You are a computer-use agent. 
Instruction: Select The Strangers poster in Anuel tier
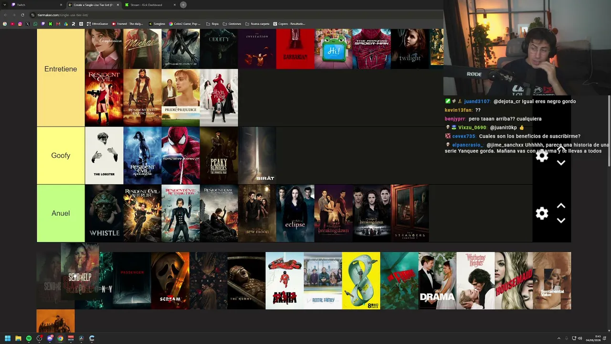point(410,213)
